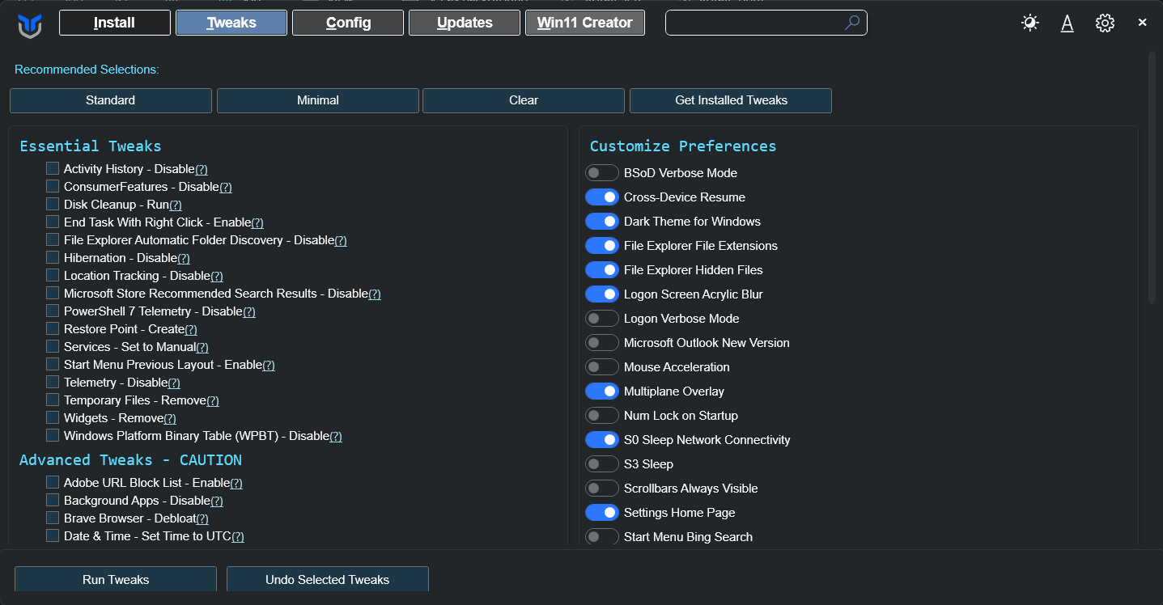Open font scaling with the A icon
1163x605 pixels.
pyautogui.click(x=1067, y=23)
